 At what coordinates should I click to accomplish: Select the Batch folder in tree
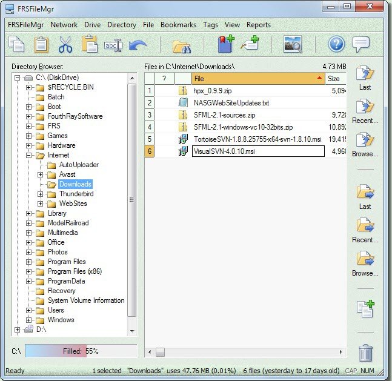click(x=56, y=97)
